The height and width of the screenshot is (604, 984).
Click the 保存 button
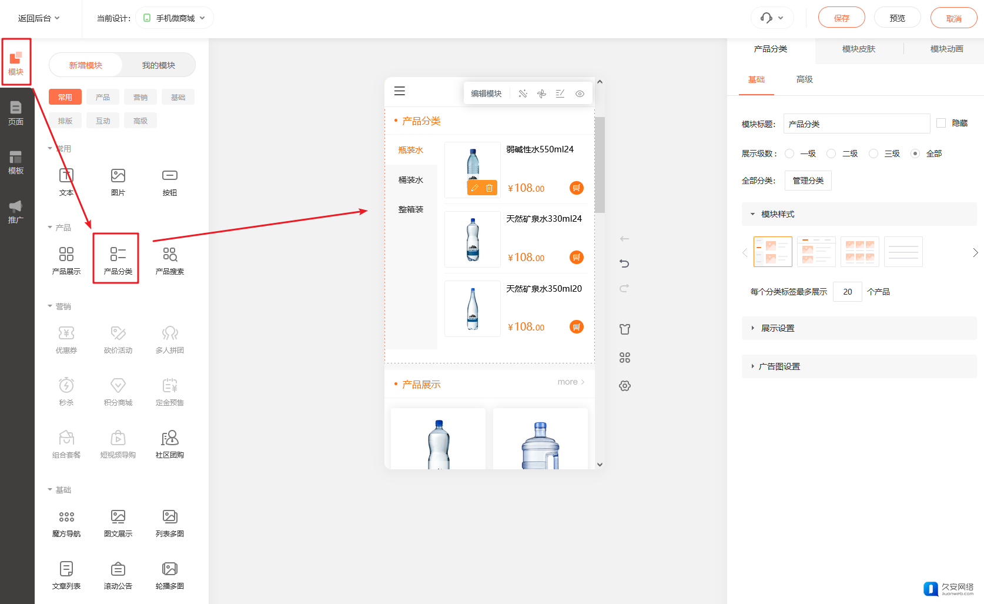click(841, 18)
